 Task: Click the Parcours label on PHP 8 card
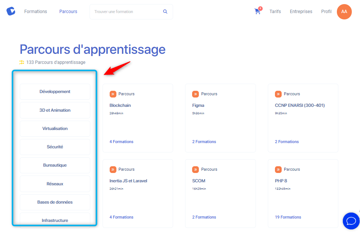292,169
